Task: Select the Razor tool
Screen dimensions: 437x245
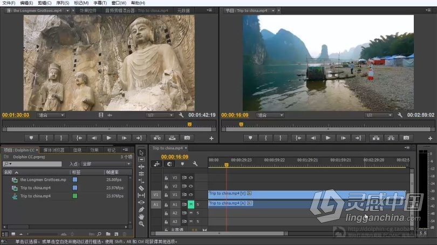Action: coord(141,188)
